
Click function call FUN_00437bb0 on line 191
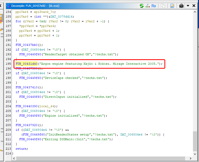27,45
